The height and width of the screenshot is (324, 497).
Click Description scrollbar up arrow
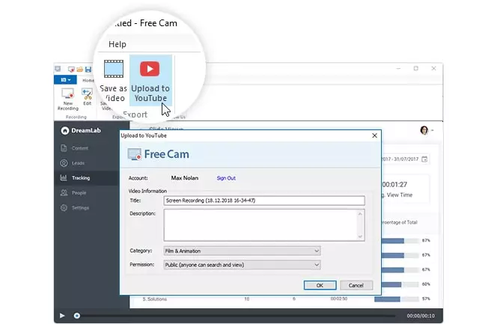point(360,214)
